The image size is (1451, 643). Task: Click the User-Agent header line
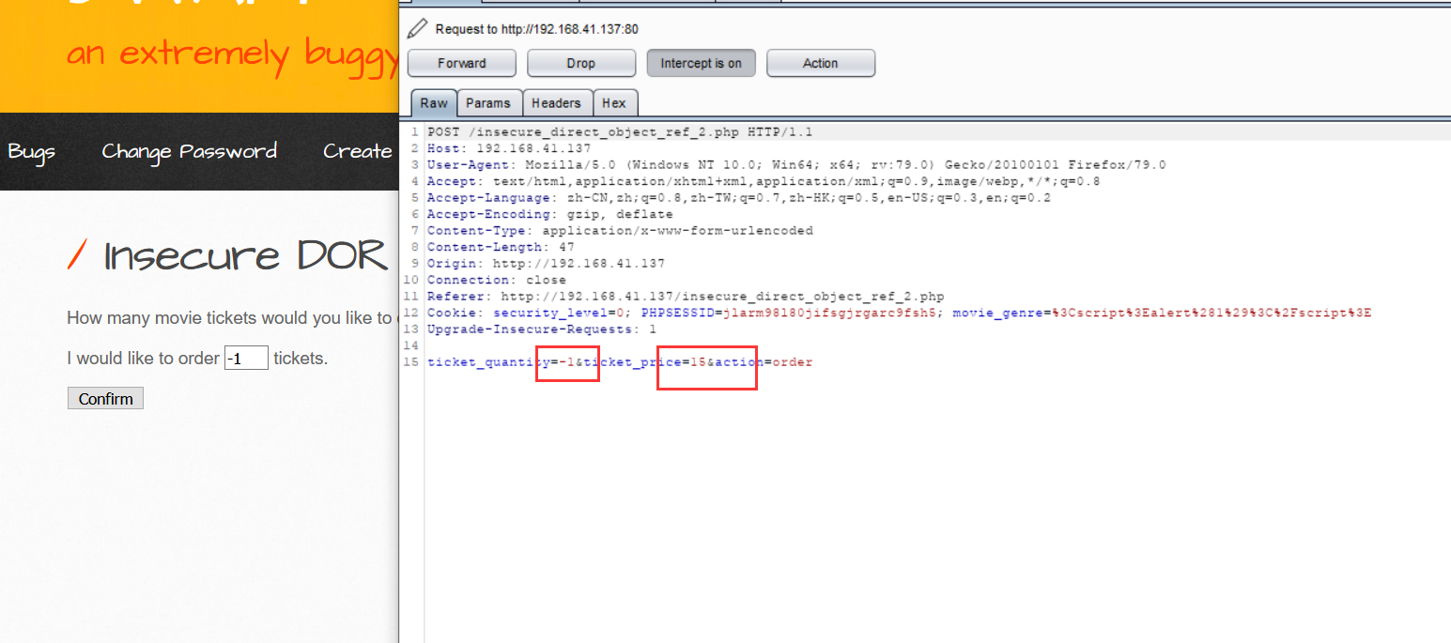coord(796,165)
